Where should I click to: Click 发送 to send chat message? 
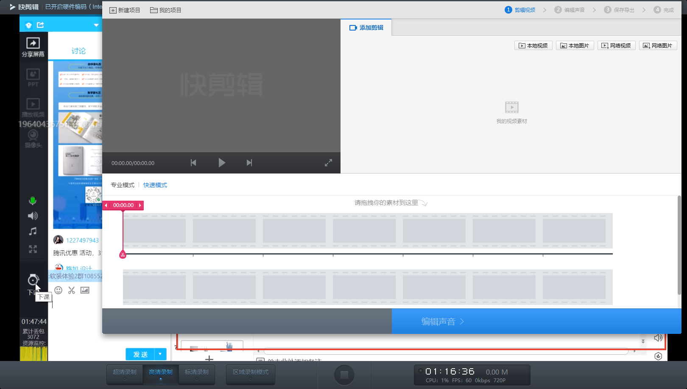pos(140,354)
